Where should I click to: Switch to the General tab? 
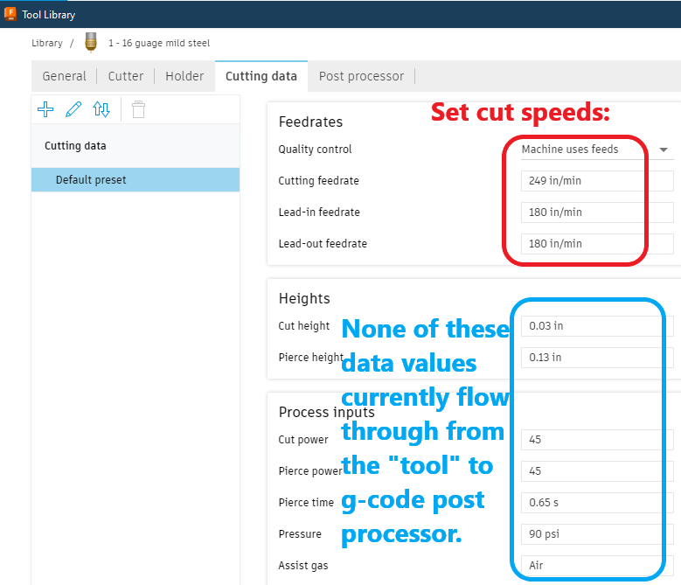[x=64, y=76]
